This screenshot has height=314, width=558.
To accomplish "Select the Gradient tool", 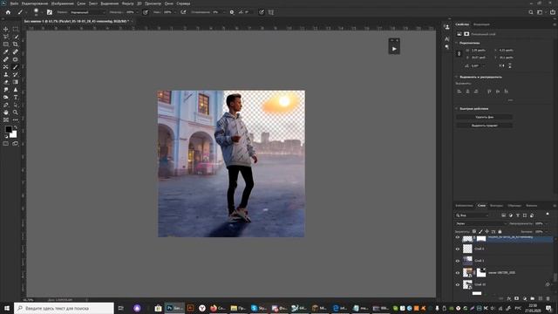I will coord(16,82).
